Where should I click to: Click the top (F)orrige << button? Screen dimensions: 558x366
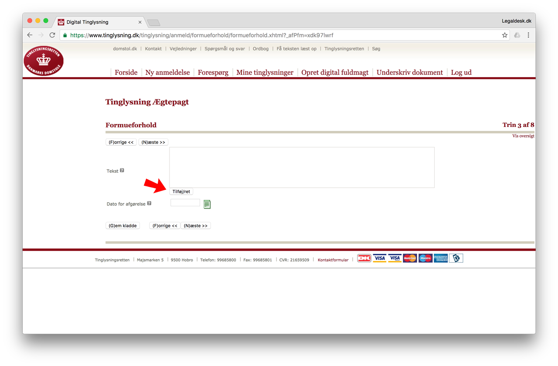tap(121, 142)
